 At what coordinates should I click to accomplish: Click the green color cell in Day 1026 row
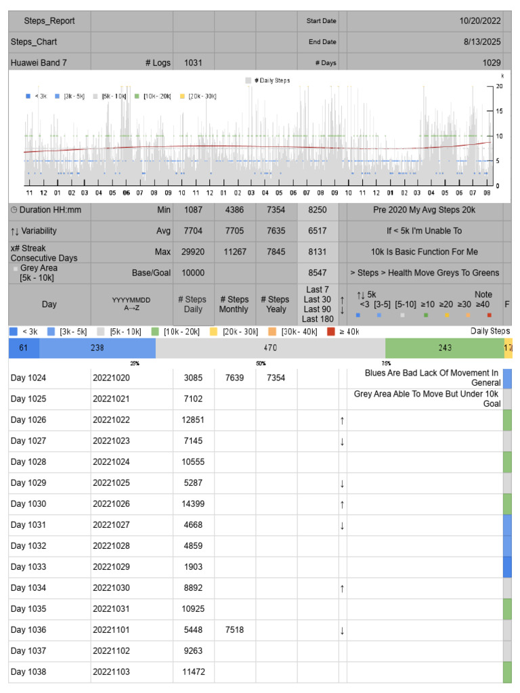coord(508,420)
